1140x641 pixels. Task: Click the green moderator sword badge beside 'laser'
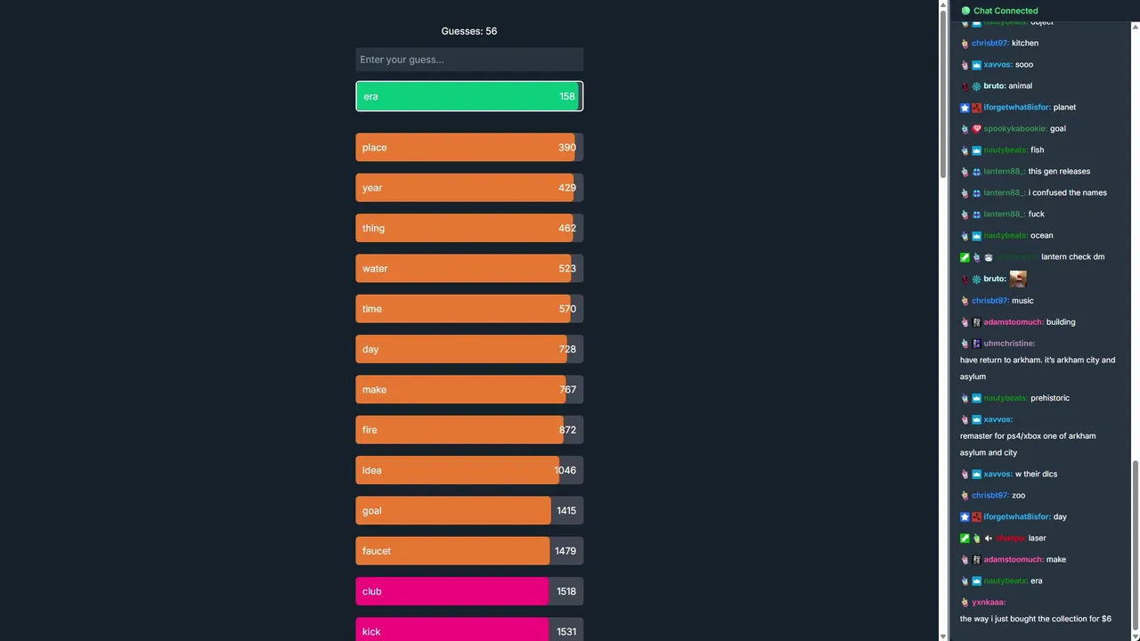click(x=965, y=539)
